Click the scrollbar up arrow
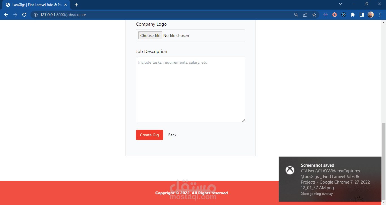Viewport: 386px width, 205px height. [x=383, y=22]
